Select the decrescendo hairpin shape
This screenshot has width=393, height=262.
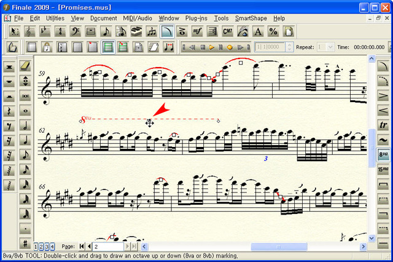383,95
